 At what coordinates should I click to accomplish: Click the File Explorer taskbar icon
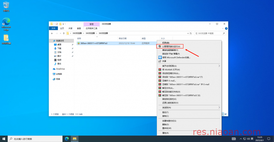pyautogui.click(x=75, y=139)
